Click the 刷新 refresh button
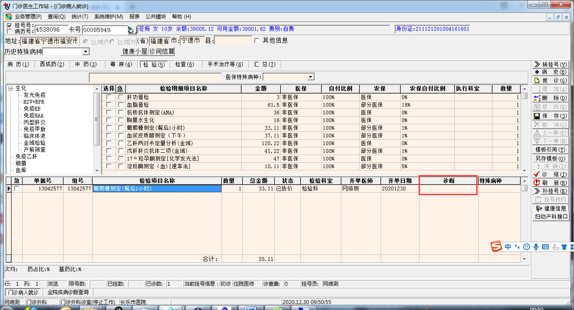 pyautogui.click(x=551, y=183)
